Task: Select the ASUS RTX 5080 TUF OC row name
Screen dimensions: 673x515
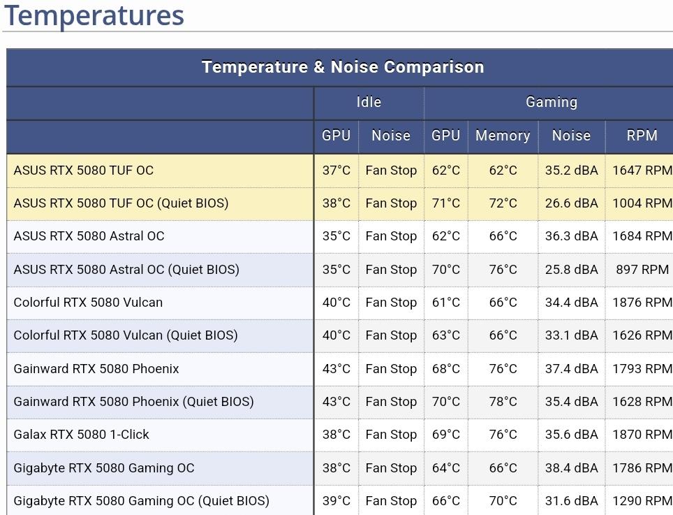Action: coord(84,171)
